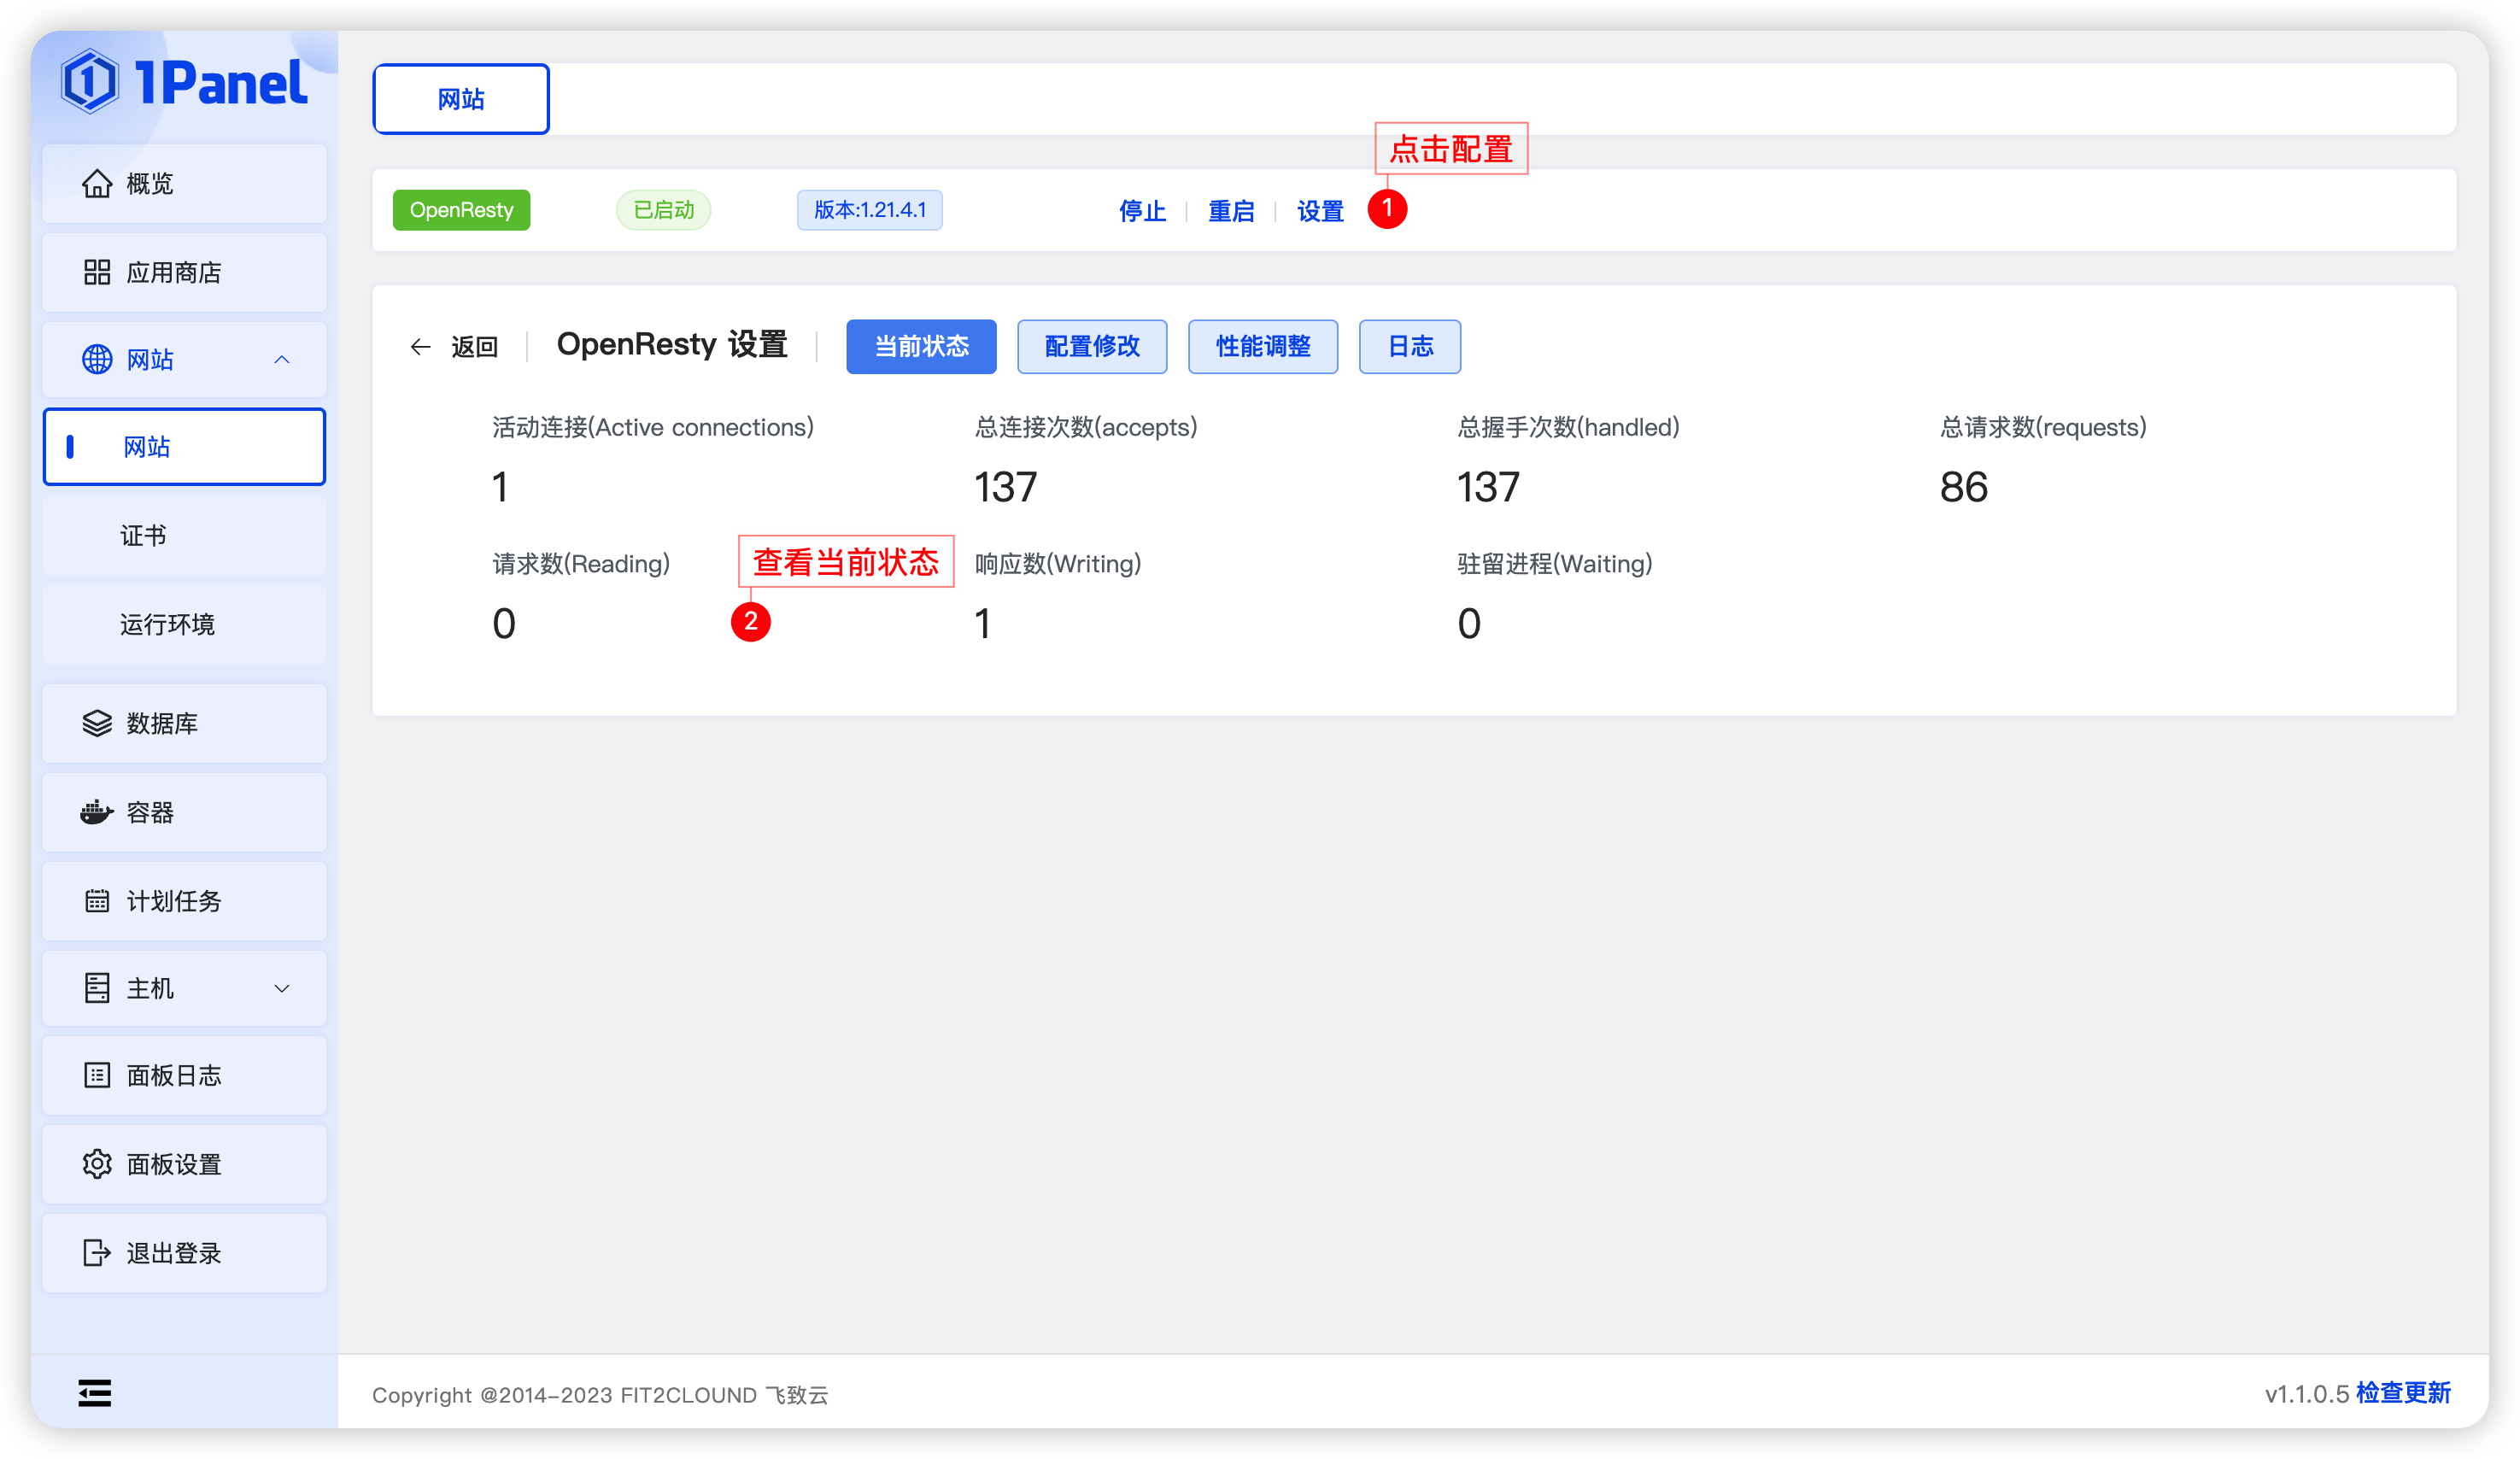Switch to the 性能调整 tab
This screenshot has height=1459, width=2520.
[x=1262, y=346]
